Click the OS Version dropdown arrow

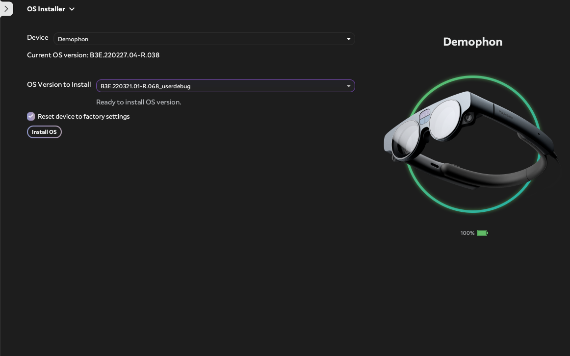click(348, 86)
